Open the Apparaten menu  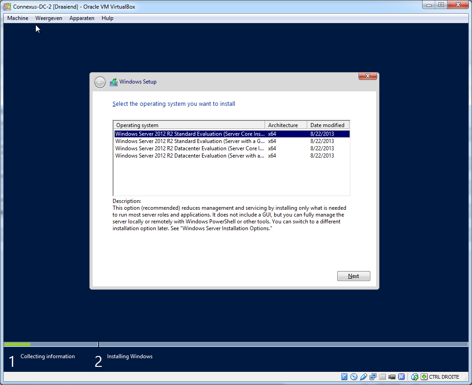coord(82,18)
